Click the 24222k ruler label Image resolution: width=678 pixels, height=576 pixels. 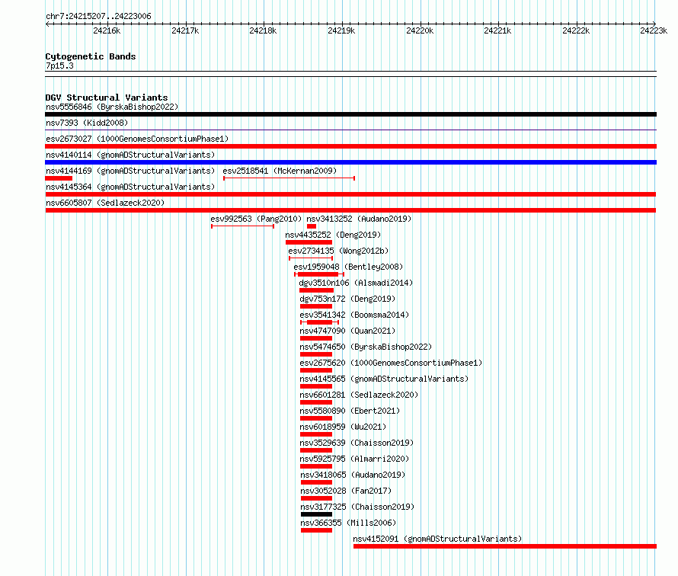575,30
